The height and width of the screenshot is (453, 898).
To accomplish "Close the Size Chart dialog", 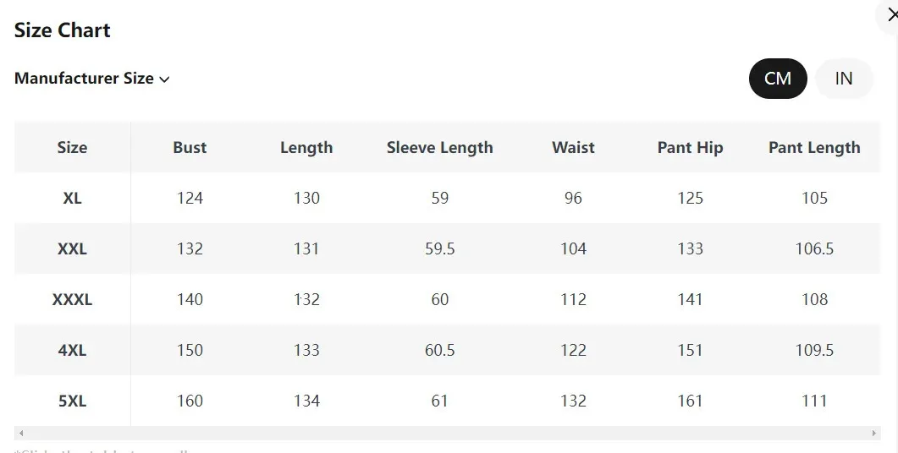I will pos(890,15).
